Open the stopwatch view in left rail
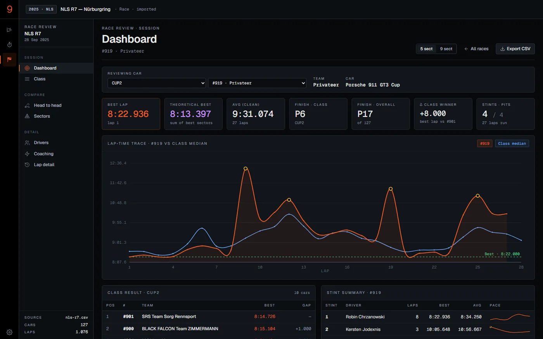 [x=9, y=45]
